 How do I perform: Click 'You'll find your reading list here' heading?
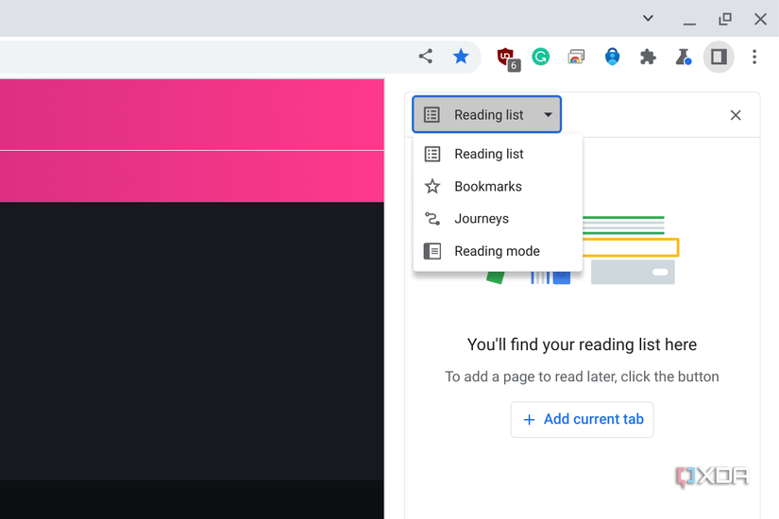583,344
